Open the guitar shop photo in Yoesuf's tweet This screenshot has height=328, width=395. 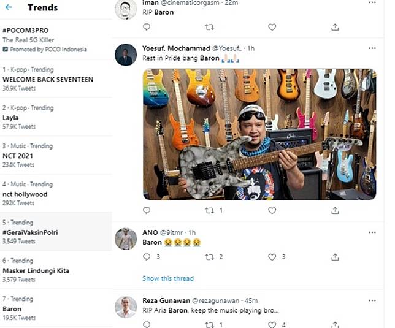[259, 134]
